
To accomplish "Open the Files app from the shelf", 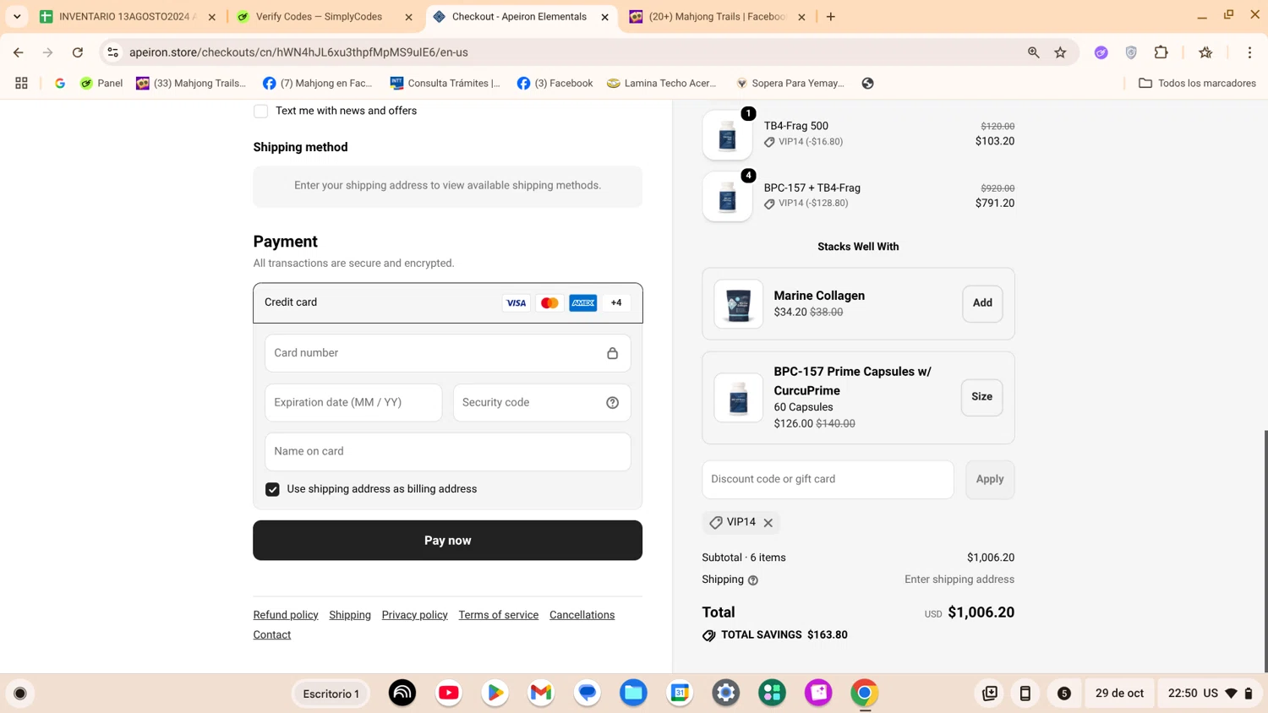I will pyautogui.click(x=633, y=693).
